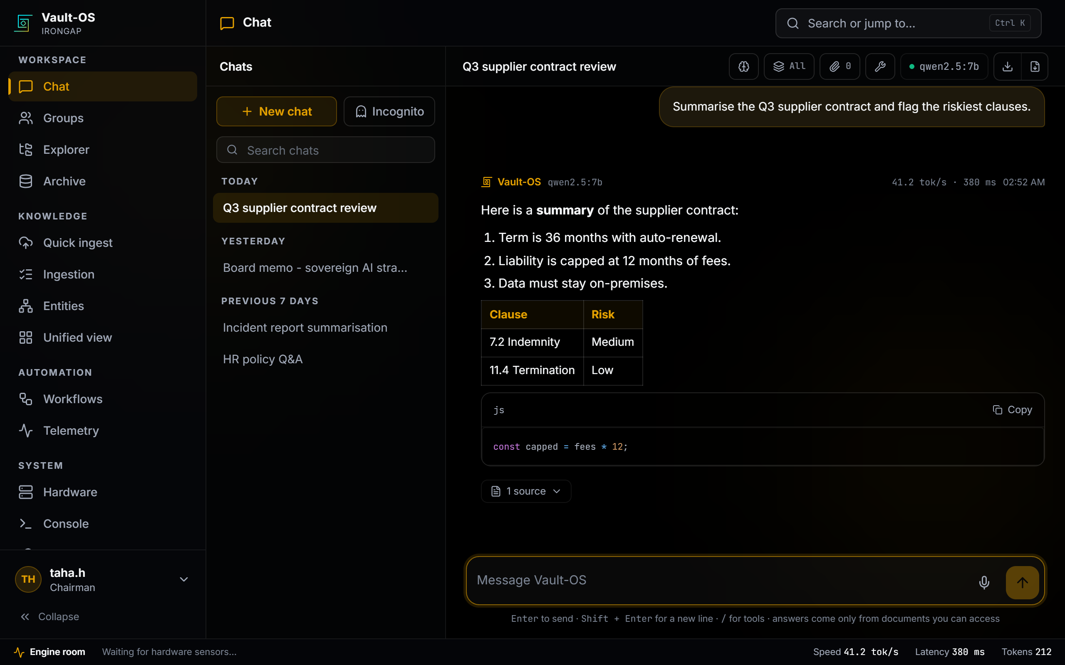Click the Risk column header
The width and height of the screenshot is (1065, 665).
[613, 315]
